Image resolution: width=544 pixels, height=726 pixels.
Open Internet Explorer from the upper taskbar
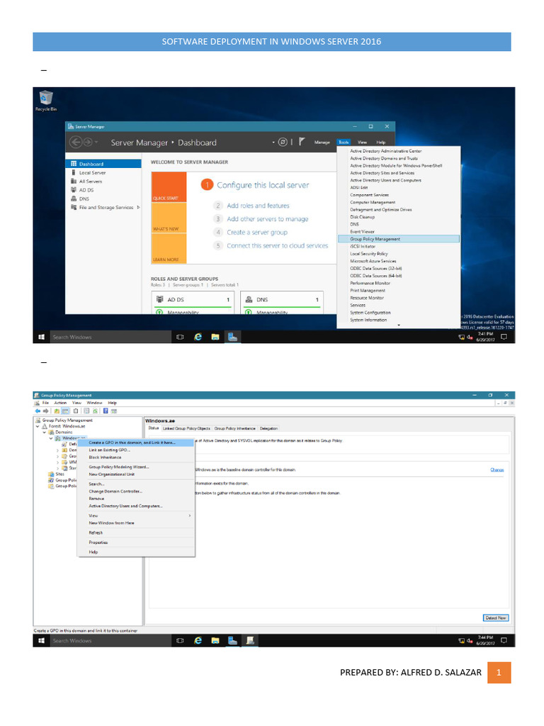[x=198, y=337]
